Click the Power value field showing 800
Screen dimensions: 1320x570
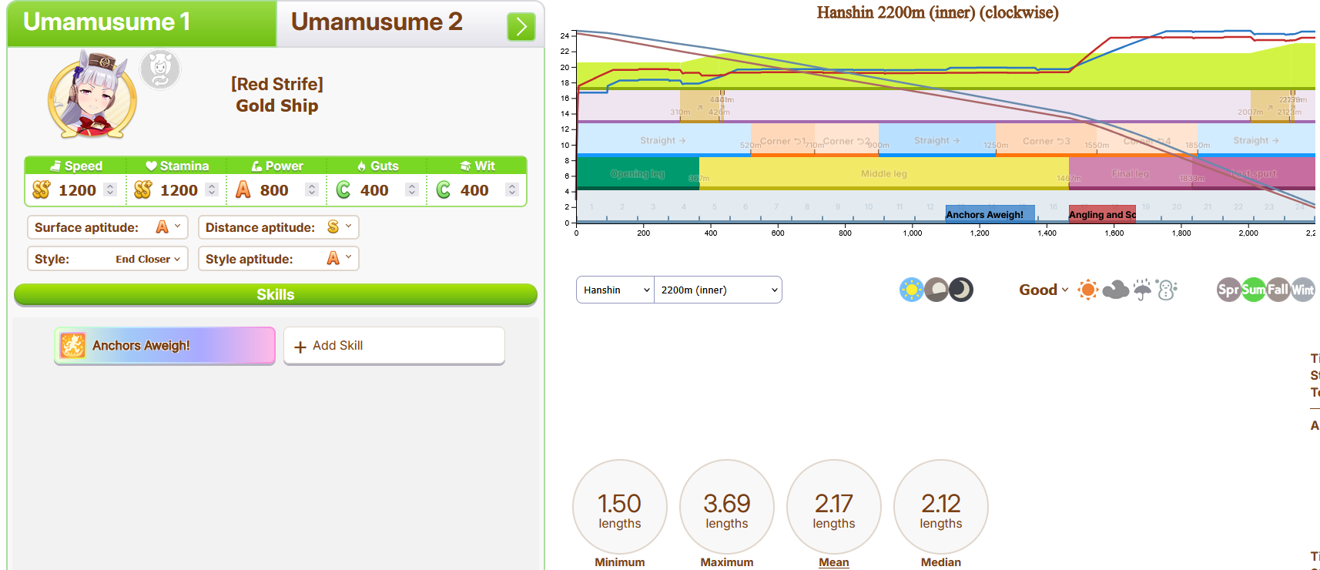point(276,190)
